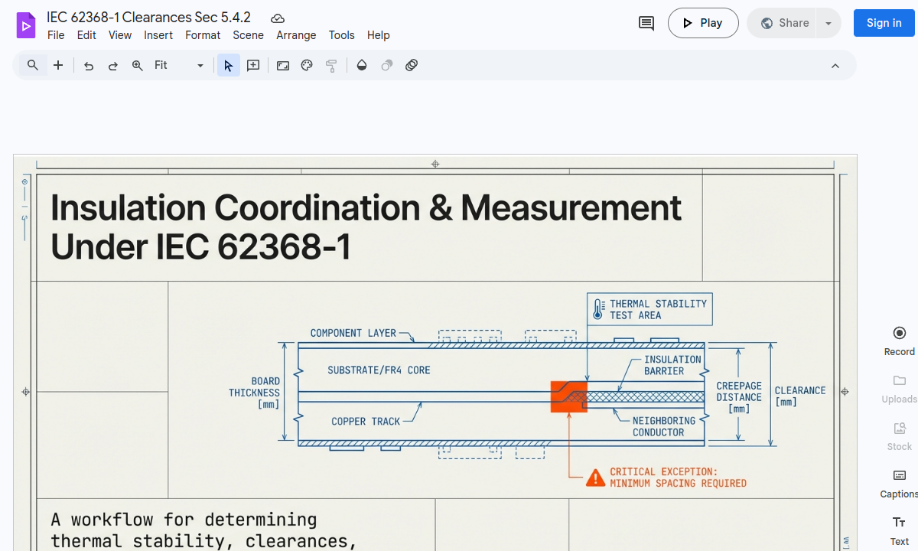Rename the presentation by clicking its title
This screenshot has height=551, width=918.
point(150,17)
